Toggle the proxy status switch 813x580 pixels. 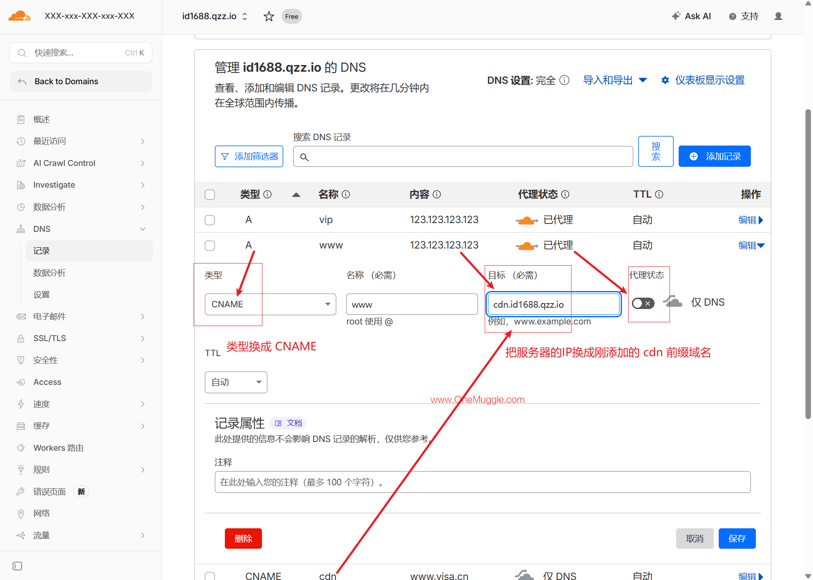click(643, 303)
